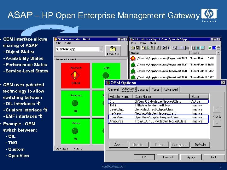The height and width of the screenshot is (170, 227).
Task: Click the Apply button
Action: (x=191, y=157)
